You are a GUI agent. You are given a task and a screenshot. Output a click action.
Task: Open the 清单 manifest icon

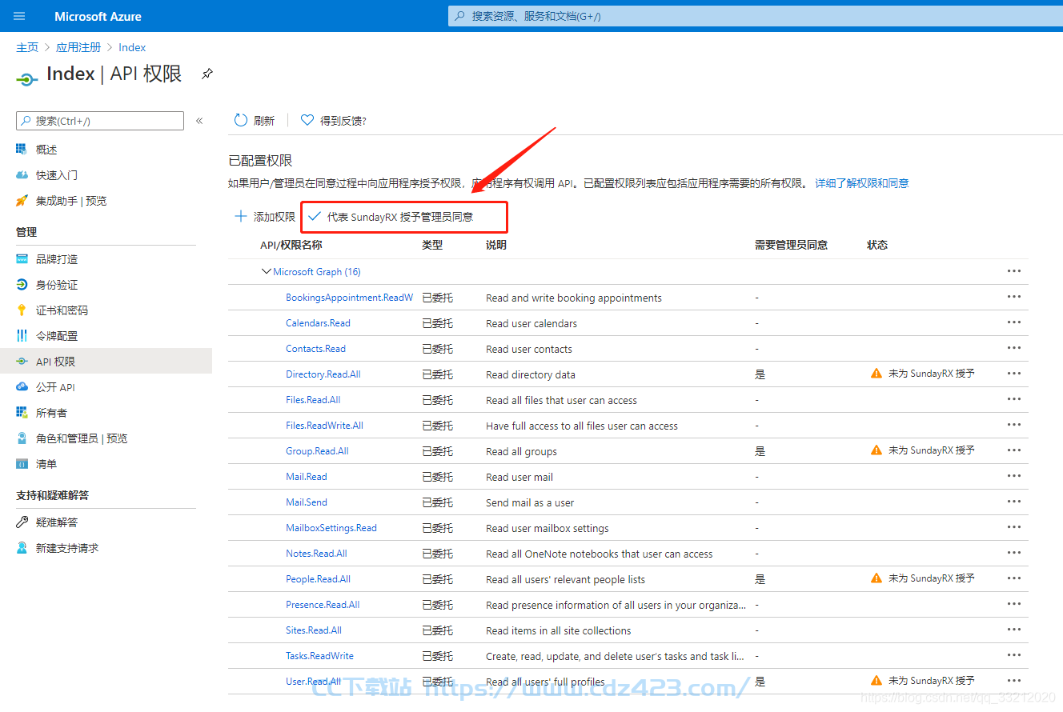22,464
